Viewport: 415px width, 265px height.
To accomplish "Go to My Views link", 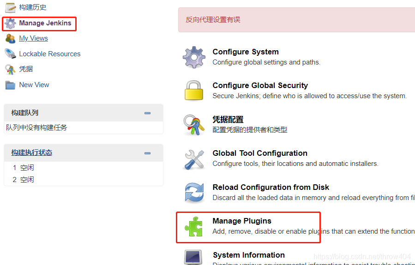I will [33, 38].
